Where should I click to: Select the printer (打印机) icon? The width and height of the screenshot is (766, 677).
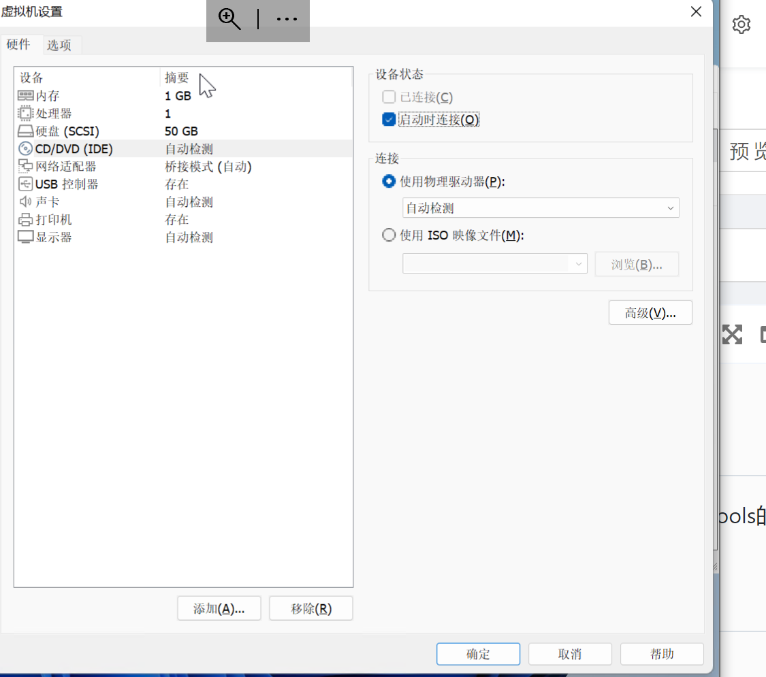click(25, 220)
